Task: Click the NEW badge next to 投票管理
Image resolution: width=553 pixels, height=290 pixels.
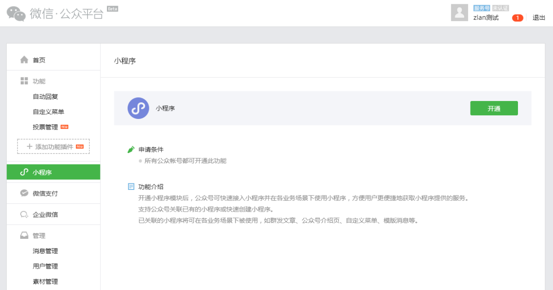Action: 65,127
